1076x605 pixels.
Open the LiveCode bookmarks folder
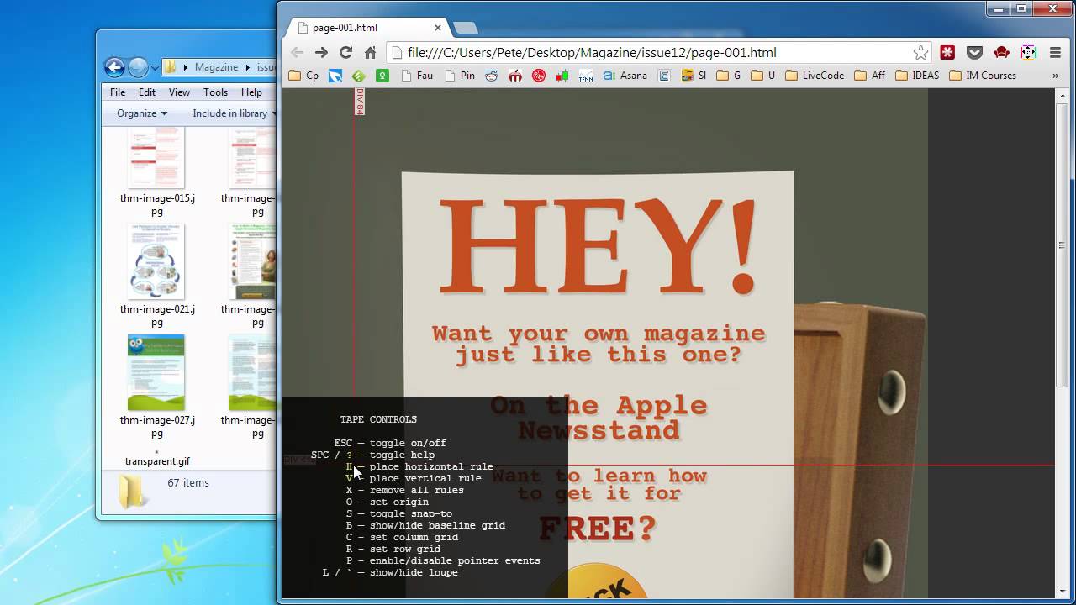click(x=815, y=76)
